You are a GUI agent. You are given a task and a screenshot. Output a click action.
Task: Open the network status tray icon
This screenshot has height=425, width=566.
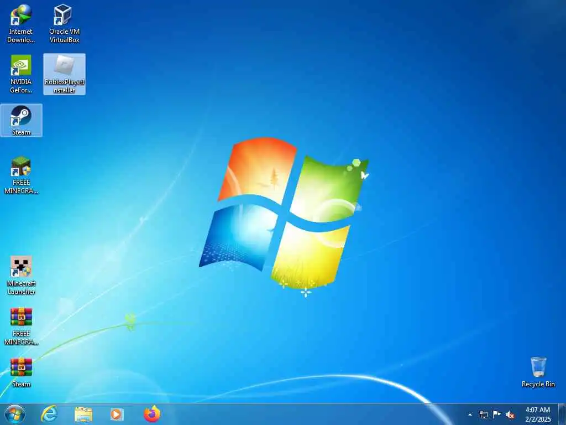click(x=484, y=414)
